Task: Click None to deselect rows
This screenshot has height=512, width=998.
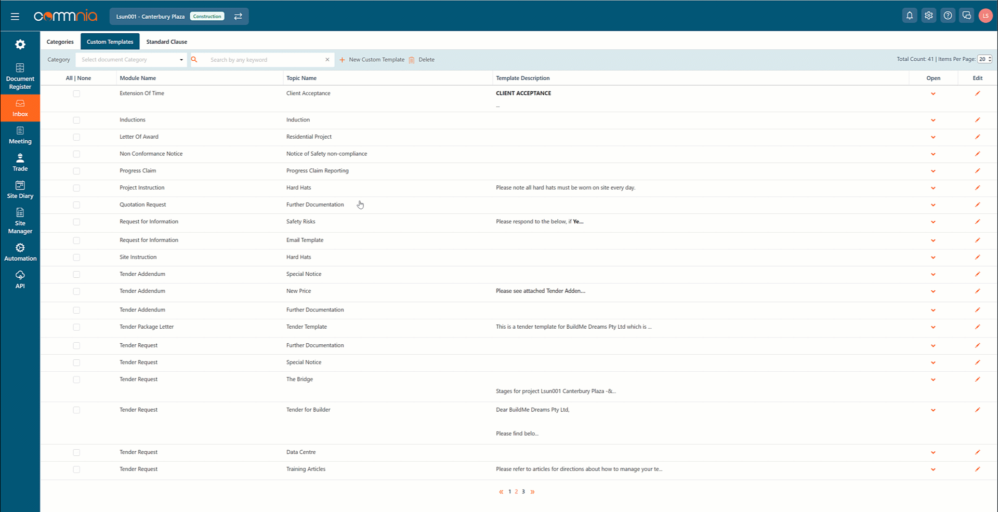Action: point(84,78)
